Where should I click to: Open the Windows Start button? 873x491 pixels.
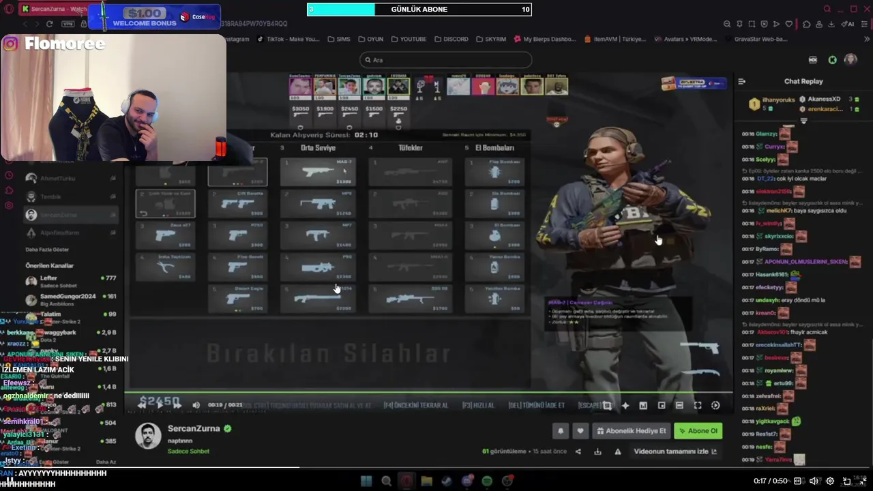coord(366,481)
